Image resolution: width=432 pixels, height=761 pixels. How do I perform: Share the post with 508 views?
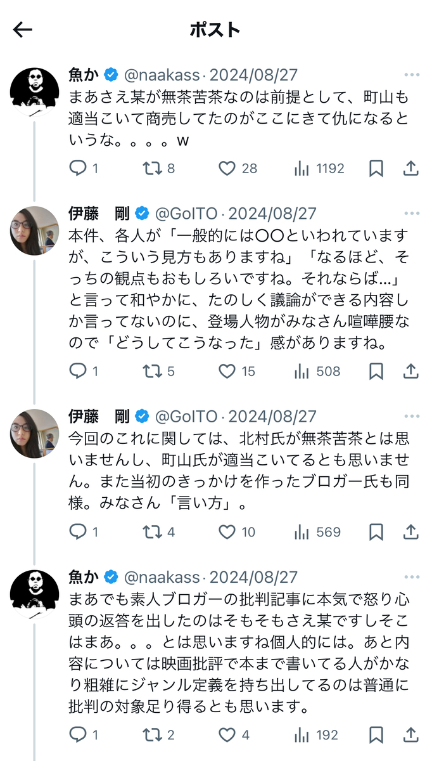click(x=410, y=371)
